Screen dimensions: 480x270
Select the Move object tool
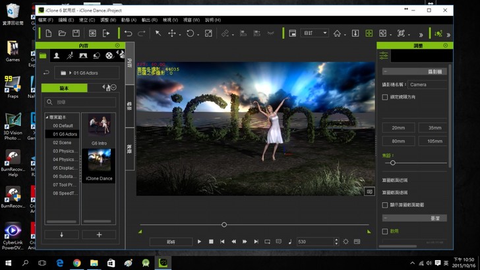pos(172,33)
